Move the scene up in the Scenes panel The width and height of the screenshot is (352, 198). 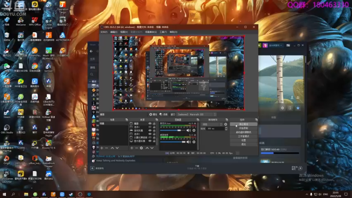pyautogui.click(x=112, y=148)
